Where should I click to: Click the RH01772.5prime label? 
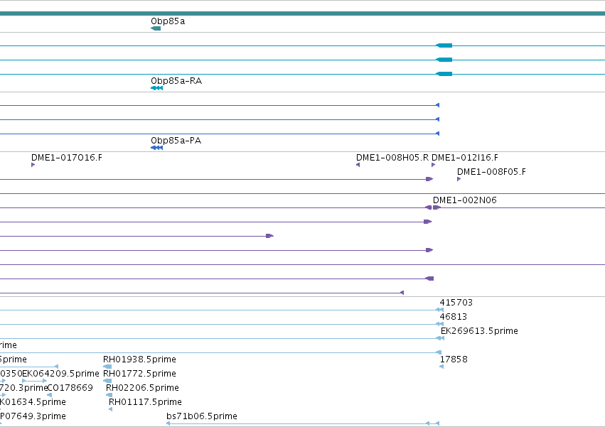pos(139,374)
